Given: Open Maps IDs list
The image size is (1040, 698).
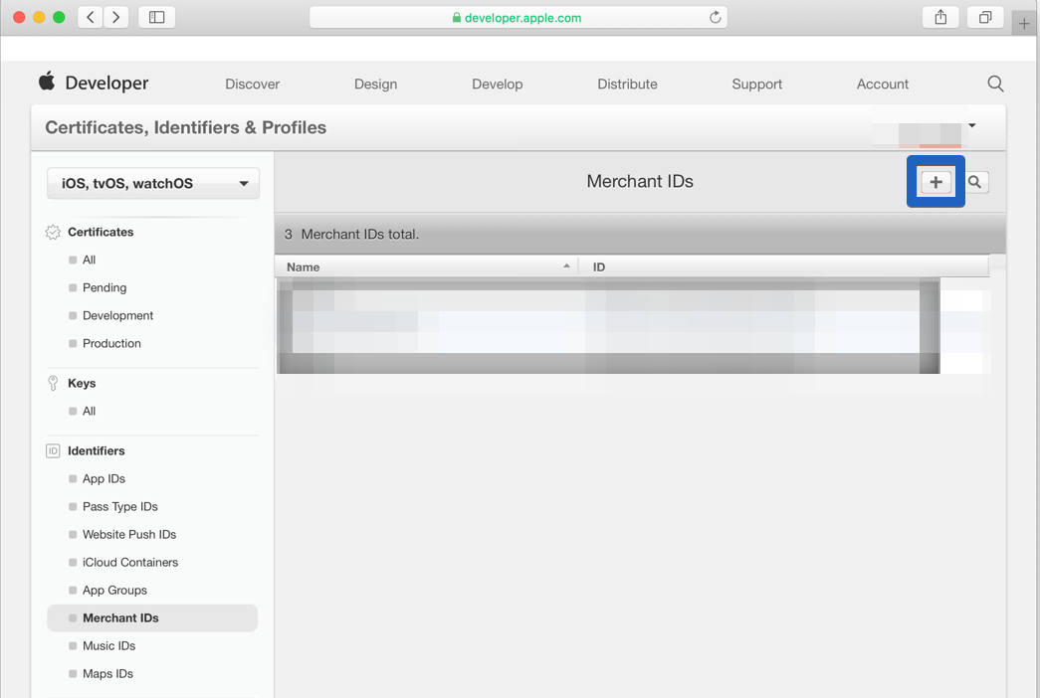Looking at the screenshot, I should click(107, 673).
